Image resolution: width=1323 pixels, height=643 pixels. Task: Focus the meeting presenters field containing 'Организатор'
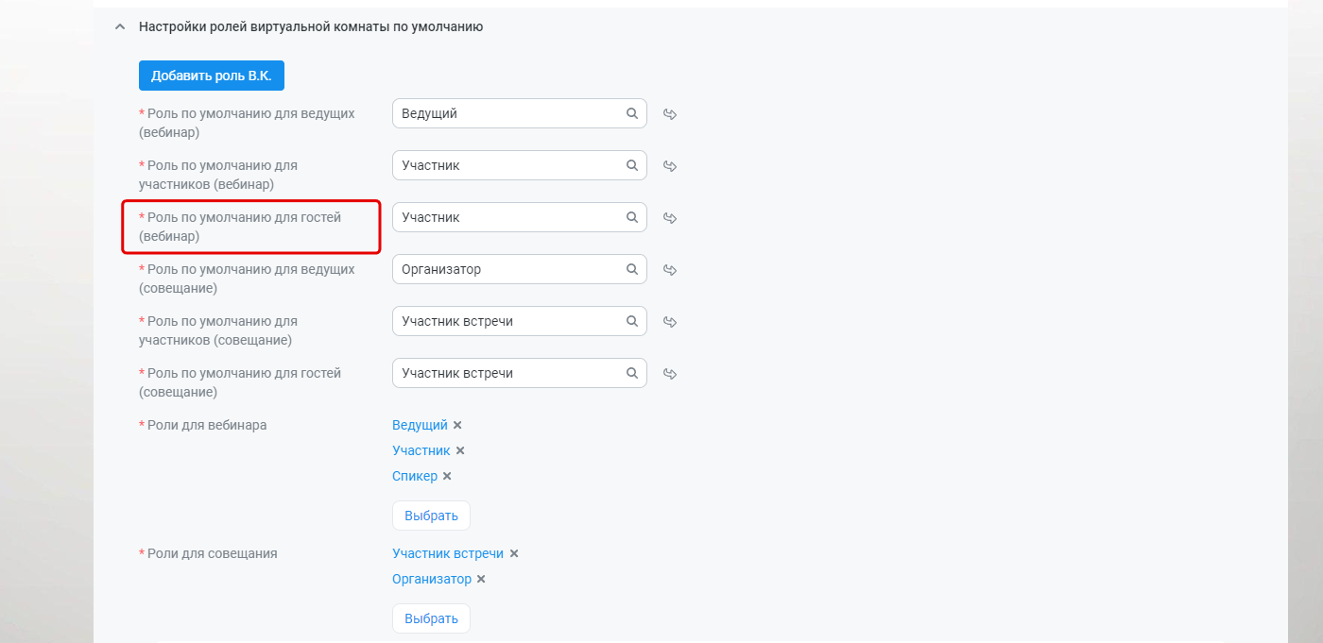520,269
